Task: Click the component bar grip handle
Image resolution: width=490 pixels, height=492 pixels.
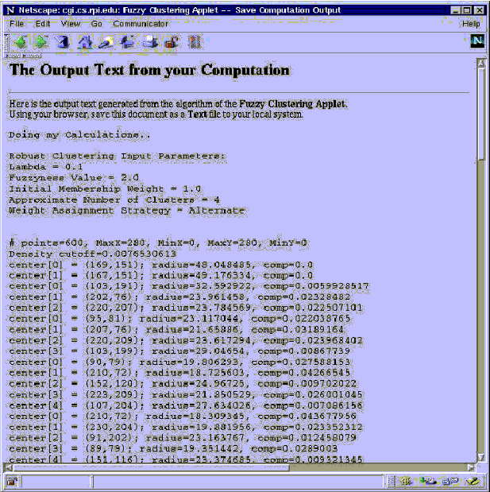Action: (391, 481)
